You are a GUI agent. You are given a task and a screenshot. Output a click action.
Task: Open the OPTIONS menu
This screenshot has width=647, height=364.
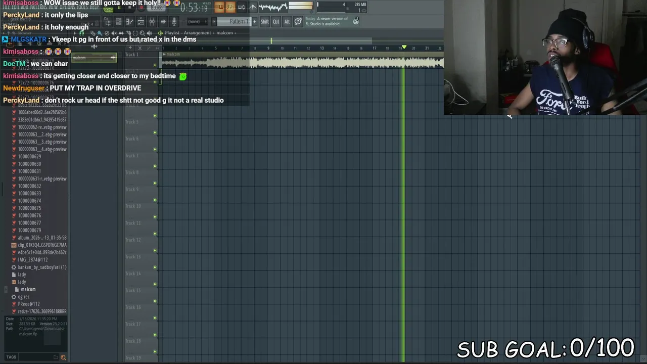68,8
